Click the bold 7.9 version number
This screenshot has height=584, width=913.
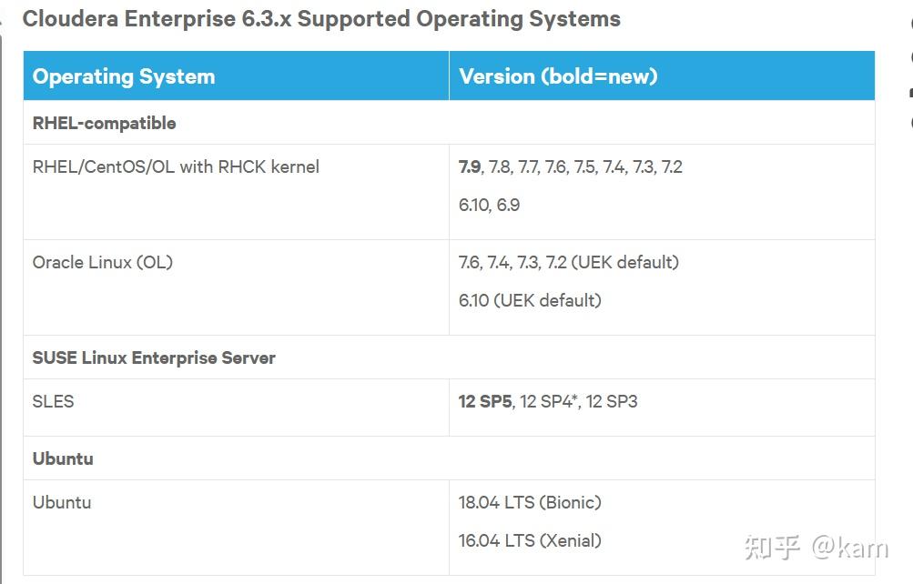click(470, 166)
